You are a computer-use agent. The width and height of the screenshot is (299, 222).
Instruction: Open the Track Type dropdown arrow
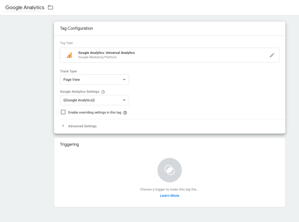pos(124,80)
